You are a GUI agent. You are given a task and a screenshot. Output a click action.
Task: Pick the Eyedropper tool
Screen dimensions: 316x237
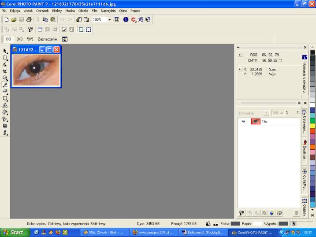pyautogui.click(x=5, y=85)
